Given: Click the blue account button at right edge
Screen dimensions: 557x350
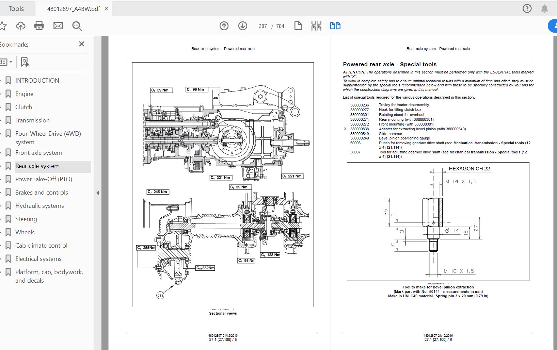Looking at the screenshot, I should [553, 26].
